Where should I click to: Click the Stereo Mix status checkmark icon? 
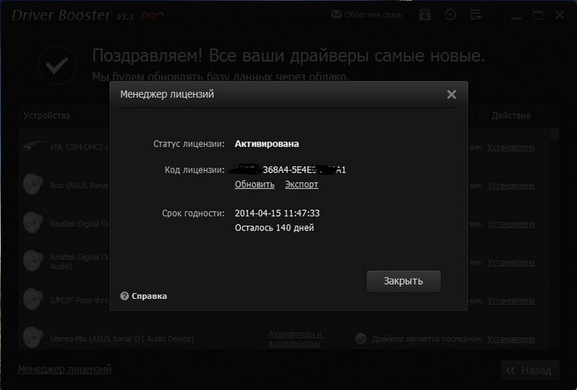tap(361, 339)
